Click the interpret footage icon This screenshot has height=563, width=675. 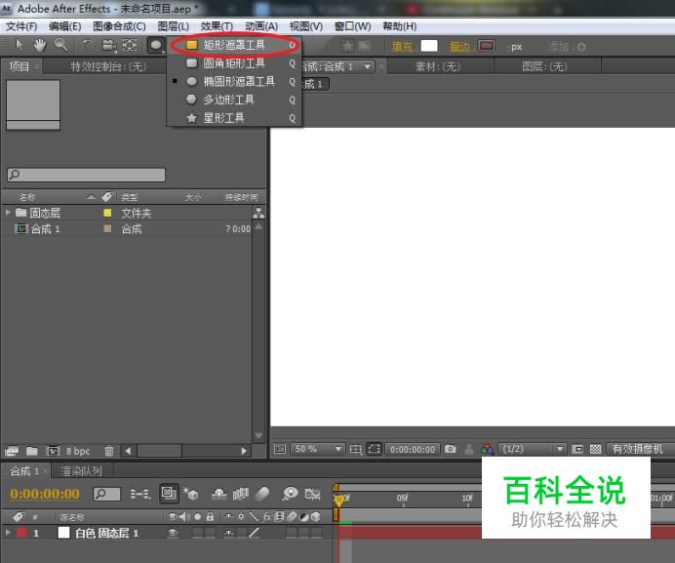pyautogui.click(x=12, y=451)
